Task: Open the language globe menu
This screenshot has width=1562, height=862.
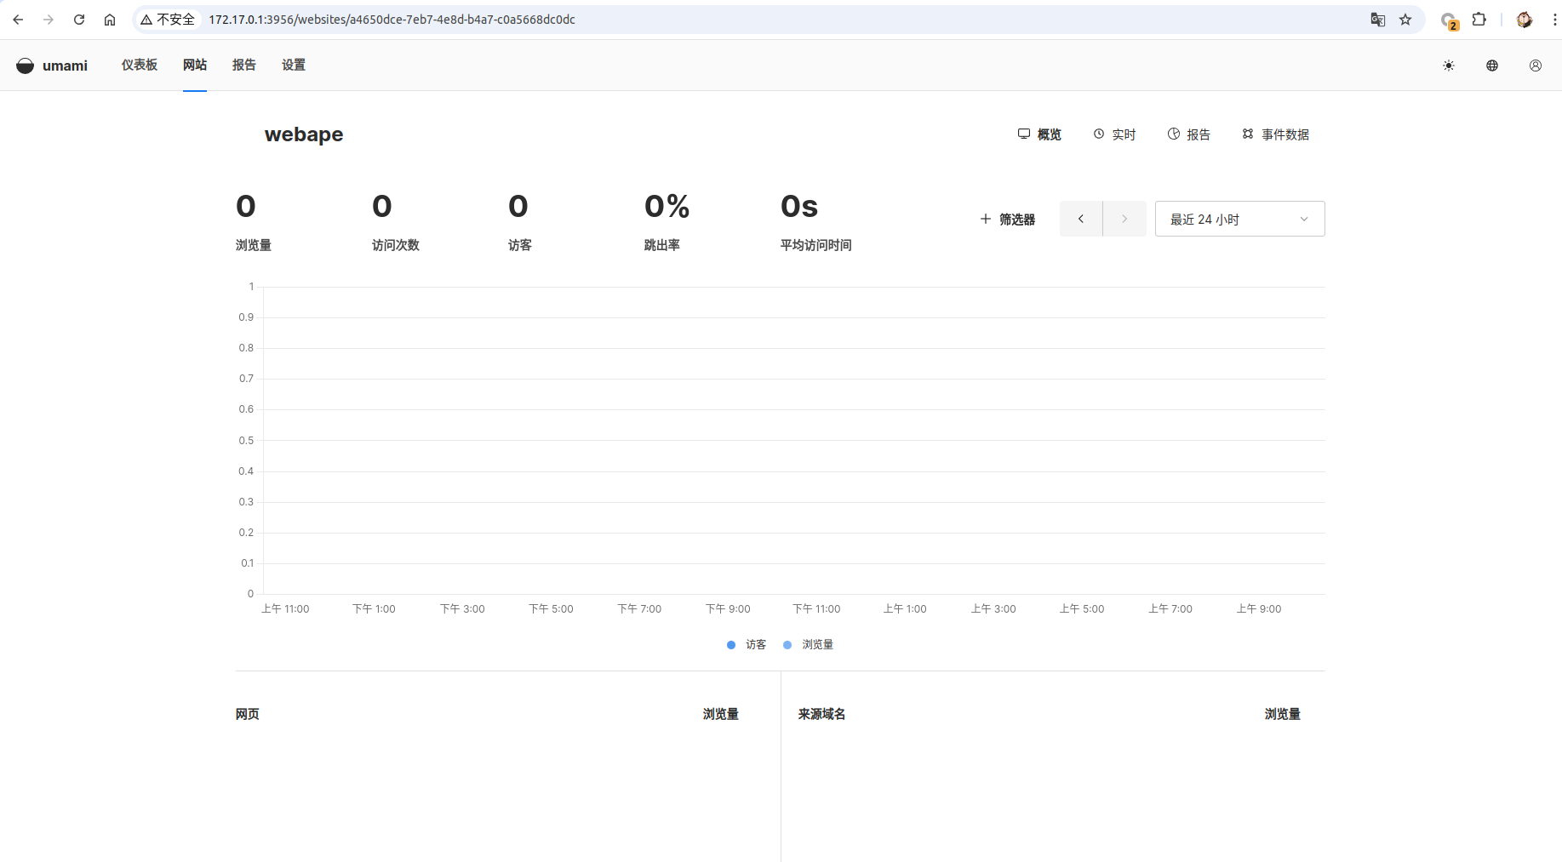Action: 1492,66
